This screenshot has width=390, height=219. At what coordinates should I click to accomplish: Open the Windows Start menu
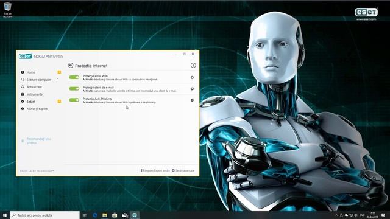[5, 215]
